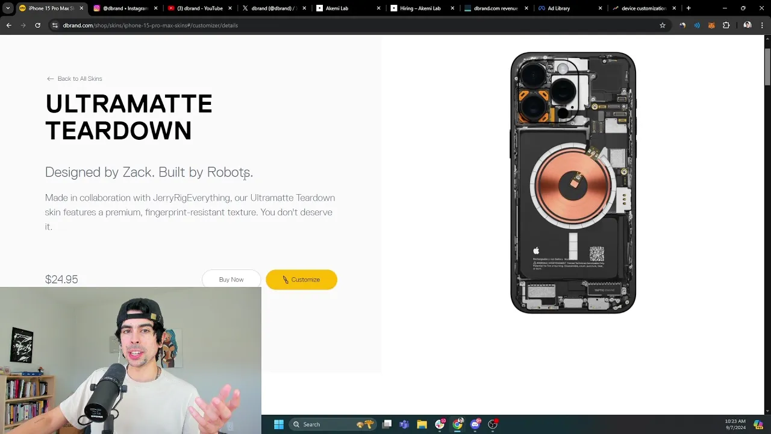Screen dimensions: 771x434
Task: Open Slack from the taskbar
Action: (x=440, y=424)
